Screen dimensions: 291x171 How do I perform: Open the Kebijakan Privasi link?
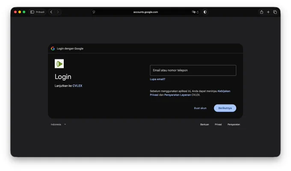point(224,91)
